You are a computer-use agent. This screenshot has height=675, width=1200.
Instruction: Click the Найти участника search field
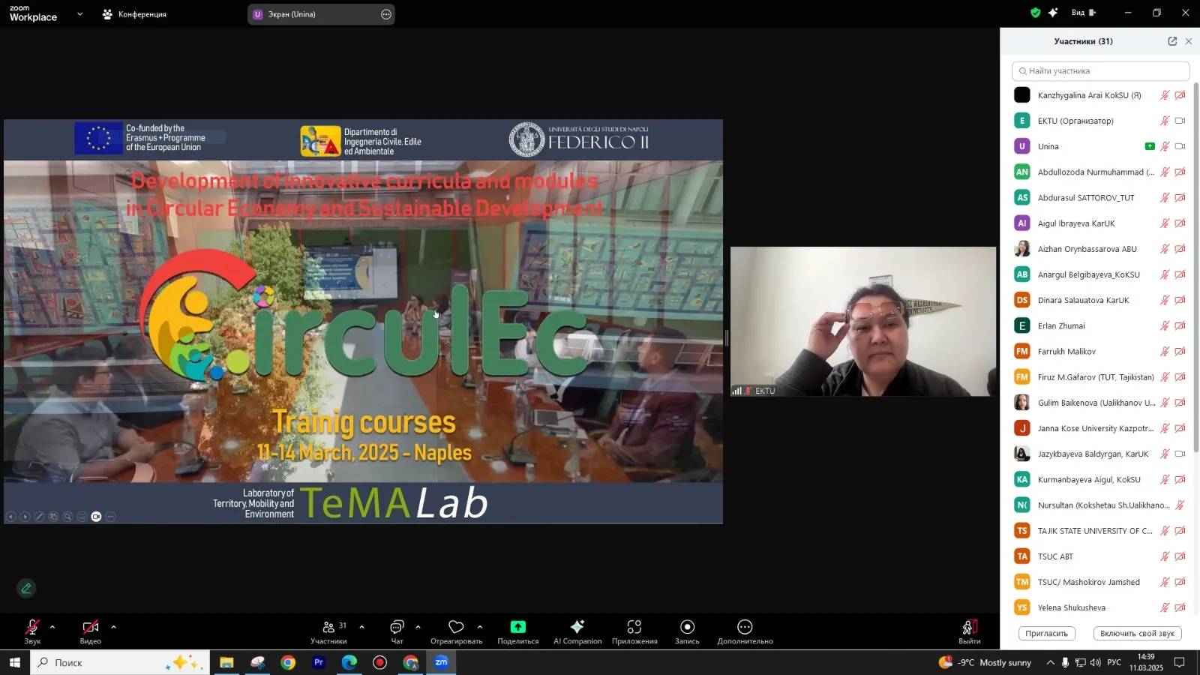pos(1100,71)
